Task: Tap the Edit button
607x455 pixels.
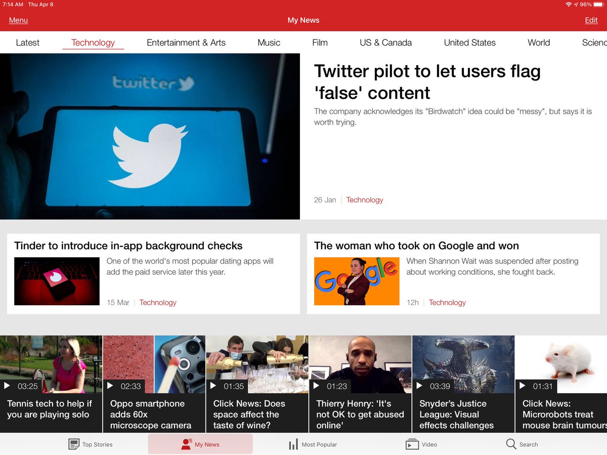Action: click(x=591, y=20)
